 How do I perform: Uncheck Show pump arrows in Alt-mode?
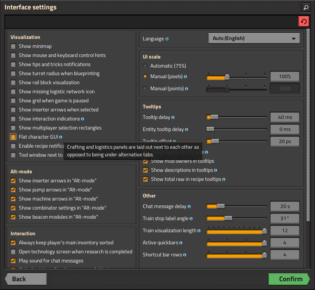point(13,190)
